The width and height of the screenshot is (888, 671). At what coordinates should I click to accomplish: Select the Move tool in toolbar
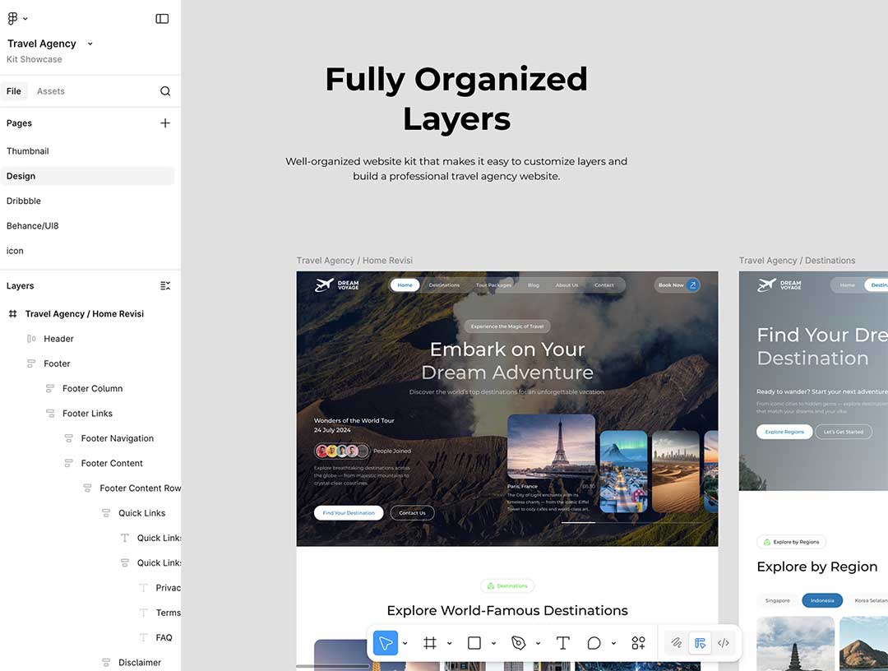[385, 643]
